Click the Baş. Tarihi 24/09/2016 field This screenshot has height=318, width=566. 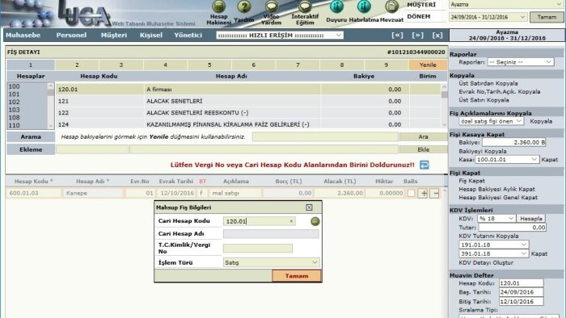[x=522, y=292]
